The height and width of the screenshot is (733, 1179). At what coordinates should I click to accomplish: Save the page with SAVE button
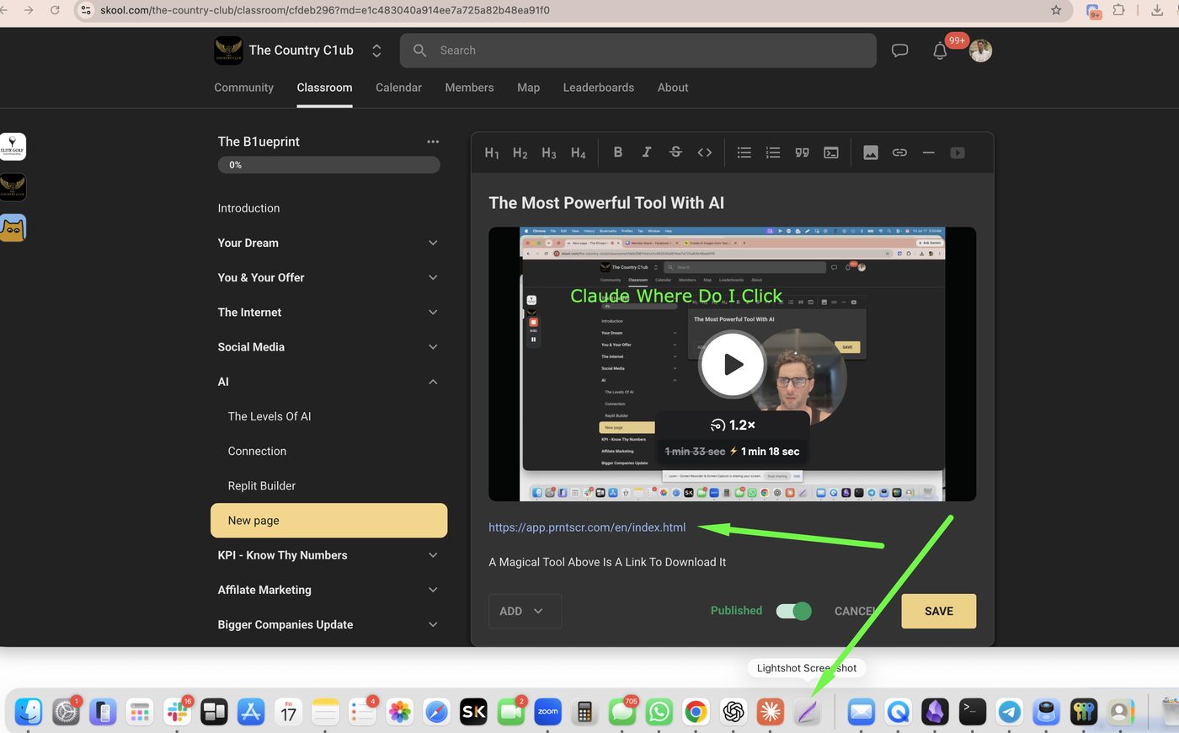(x=939, y=611)
